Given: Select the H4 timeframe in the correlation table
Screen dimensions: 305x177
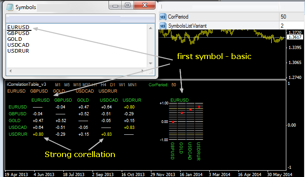Looking at the screenshot, I should pos(103,85).
